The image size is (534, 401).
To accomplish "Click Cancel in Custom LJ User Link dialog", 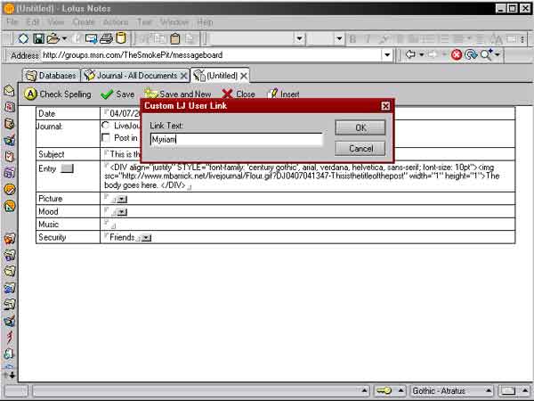I will pyautogui.click(x=360, y=149).
